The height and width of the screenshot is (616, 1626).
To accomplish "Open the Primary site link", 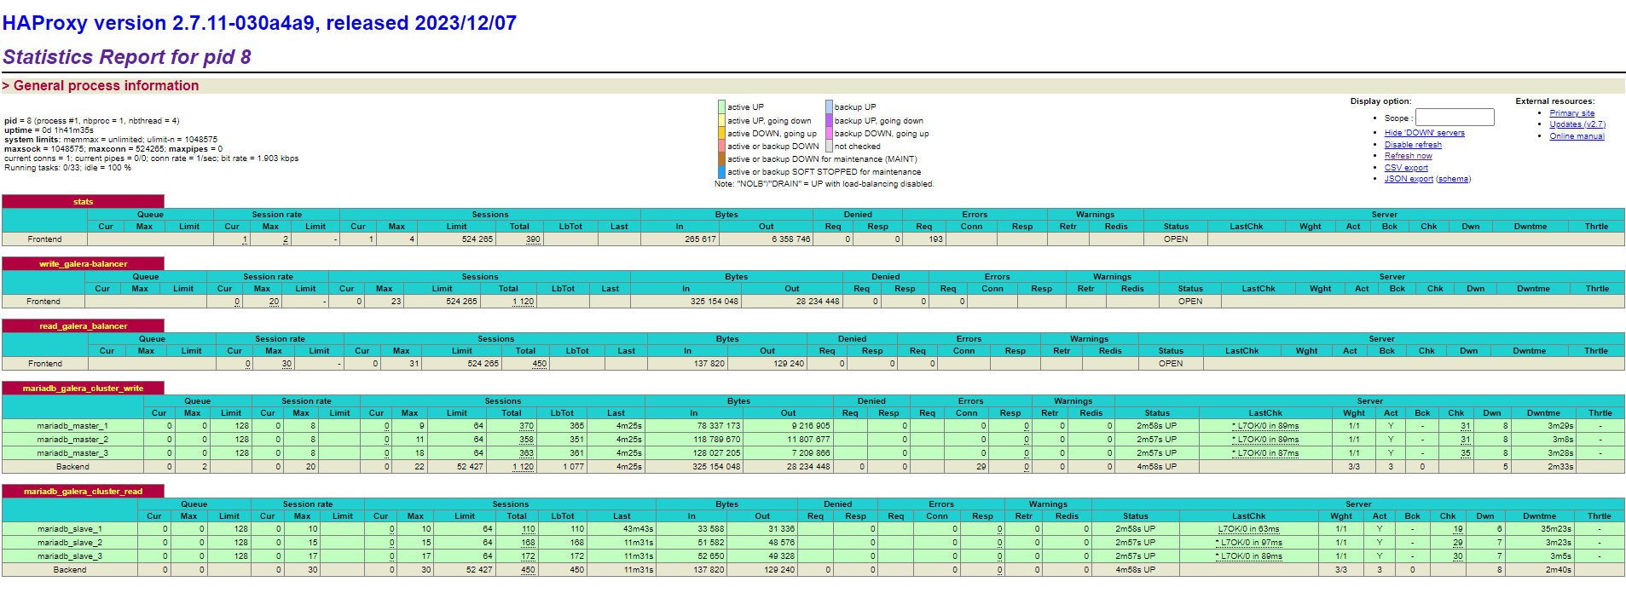I will click(1571, 113).
